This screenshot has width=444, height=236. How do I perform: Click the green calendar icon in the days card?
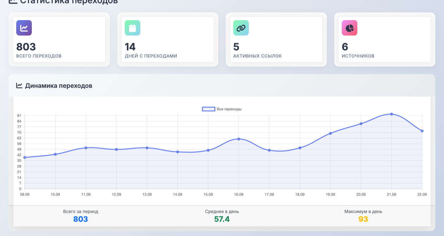point(133,28)
